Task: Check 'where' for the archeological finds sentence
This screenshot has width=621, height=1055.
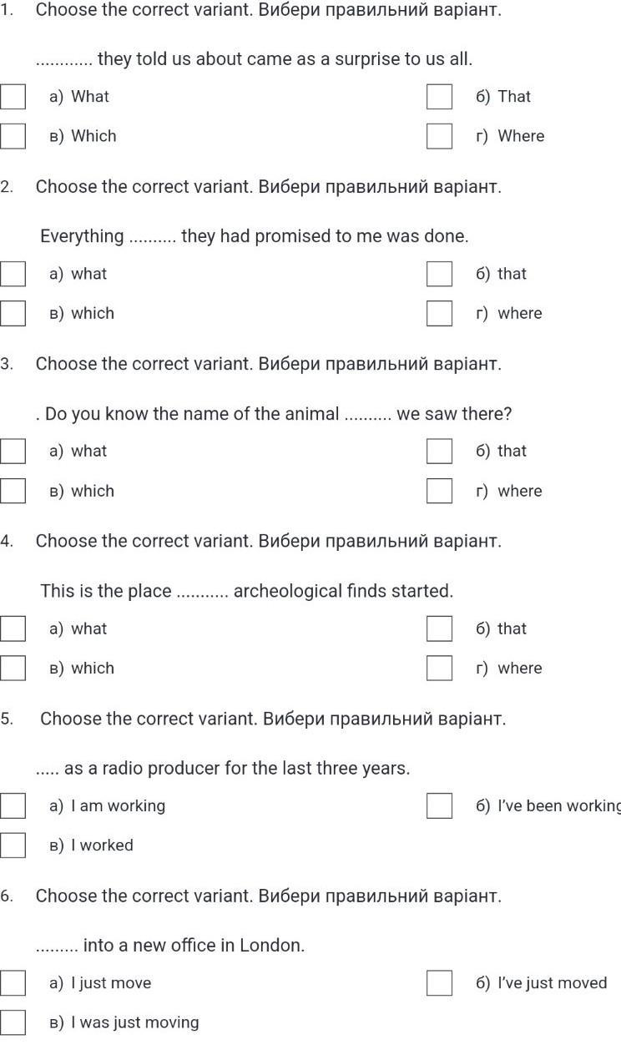Action: tap(439, 668)
